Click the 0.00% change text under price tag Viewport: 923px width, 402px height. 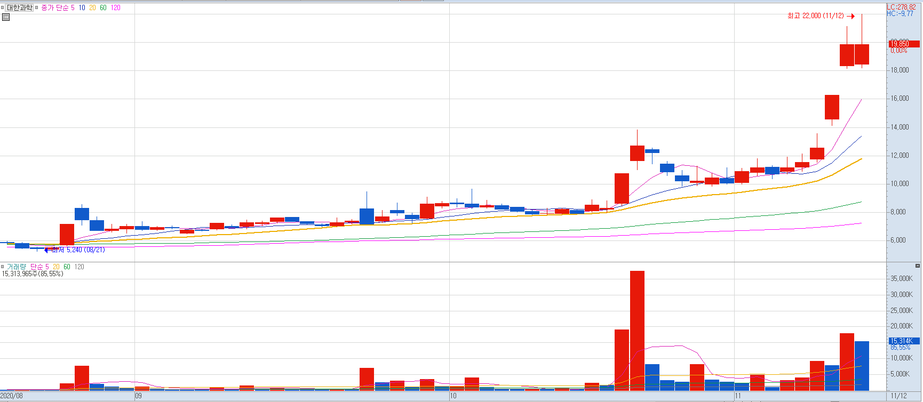pos(898,50)
